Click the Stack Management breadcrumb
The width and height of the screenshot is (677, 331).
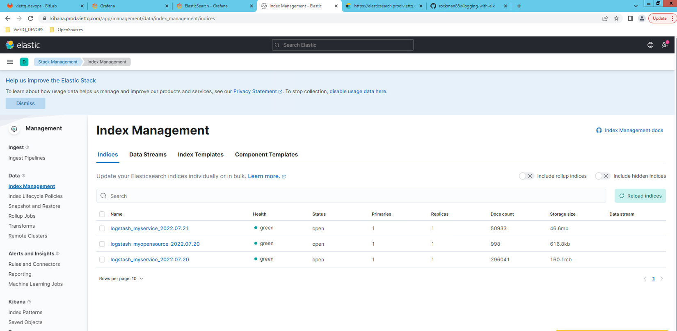pyautogui.click(x=58, y=62)
